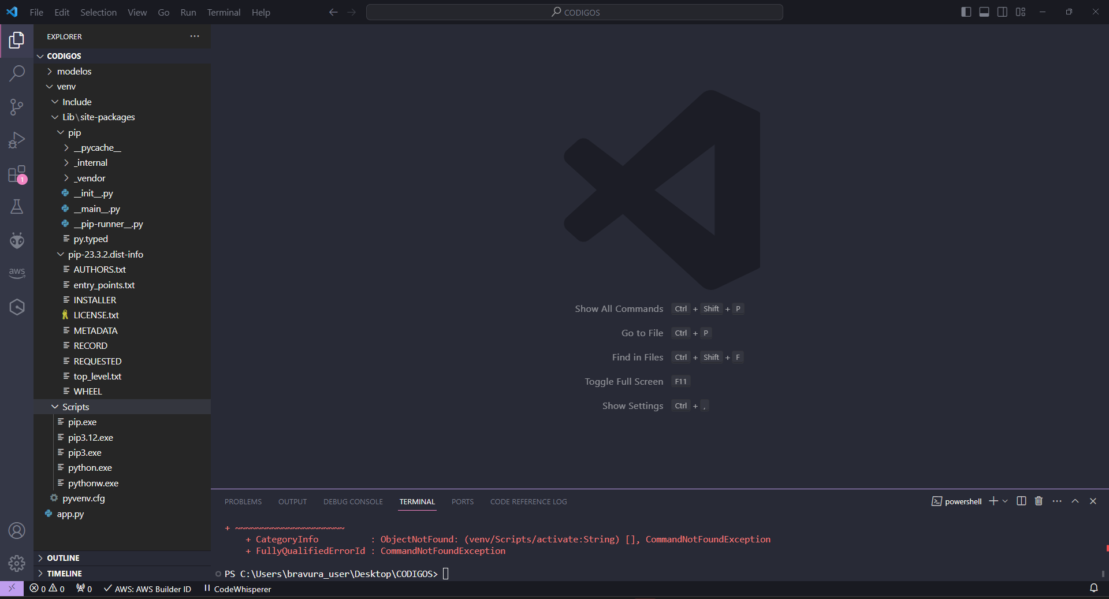This screenshot has width=1109, height=599.
Task: Go back with the navigation arrow
Action: point(333,12)
